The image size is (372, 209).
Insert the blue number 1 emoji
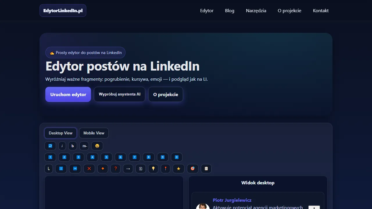pos(50,157)
